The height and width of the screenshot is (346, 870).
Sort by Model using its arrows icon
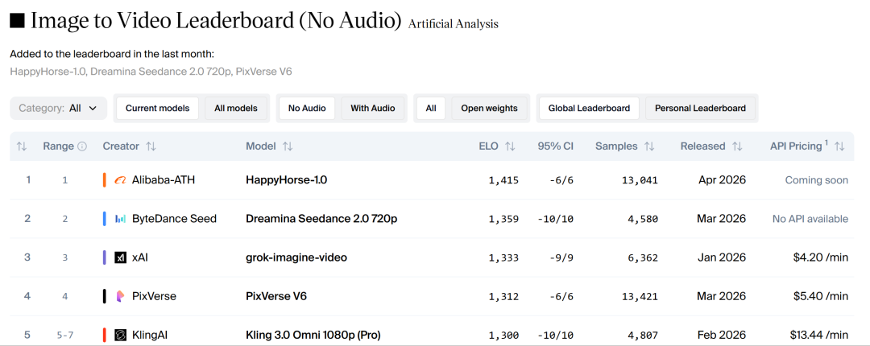point(288,146)
